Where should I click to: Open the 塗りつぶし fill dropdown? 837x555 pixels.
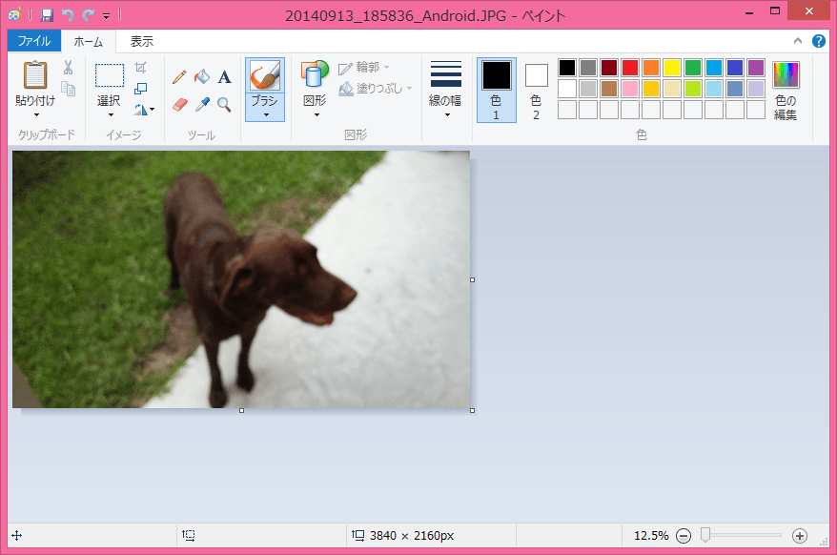[x=376, y=89]
